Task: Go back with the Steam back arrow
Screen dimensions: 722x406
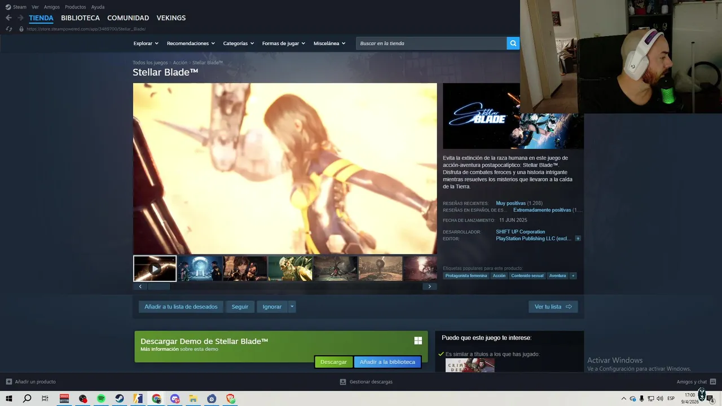Action: 8,18
